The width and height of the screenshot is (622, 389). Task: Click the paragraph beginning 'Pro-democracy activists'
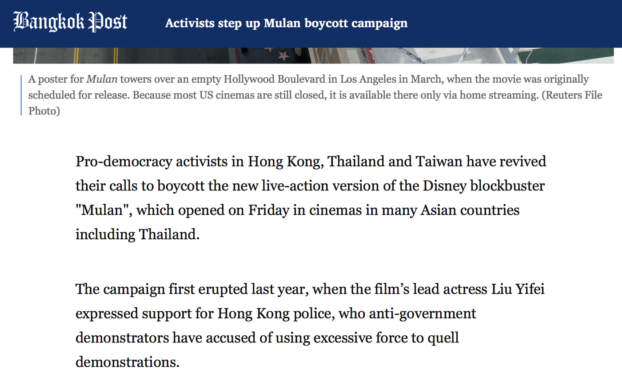[311, 198]
